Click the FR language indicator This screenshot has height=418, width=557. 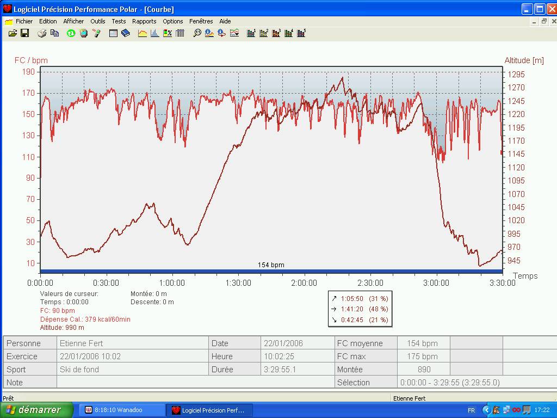471,410
